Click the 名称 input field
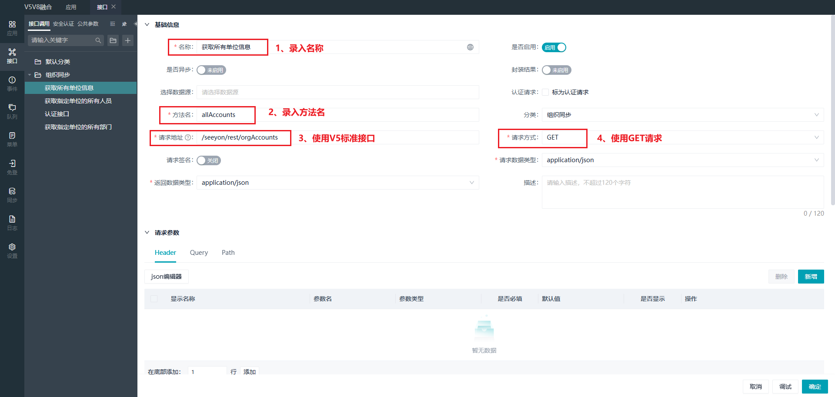The height and width of the screenshot is (397, 835). coord(338,47)
